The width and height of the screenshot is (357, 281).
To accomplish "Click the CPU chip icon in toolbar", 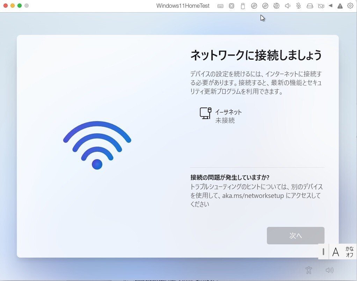I will [231, 6].
